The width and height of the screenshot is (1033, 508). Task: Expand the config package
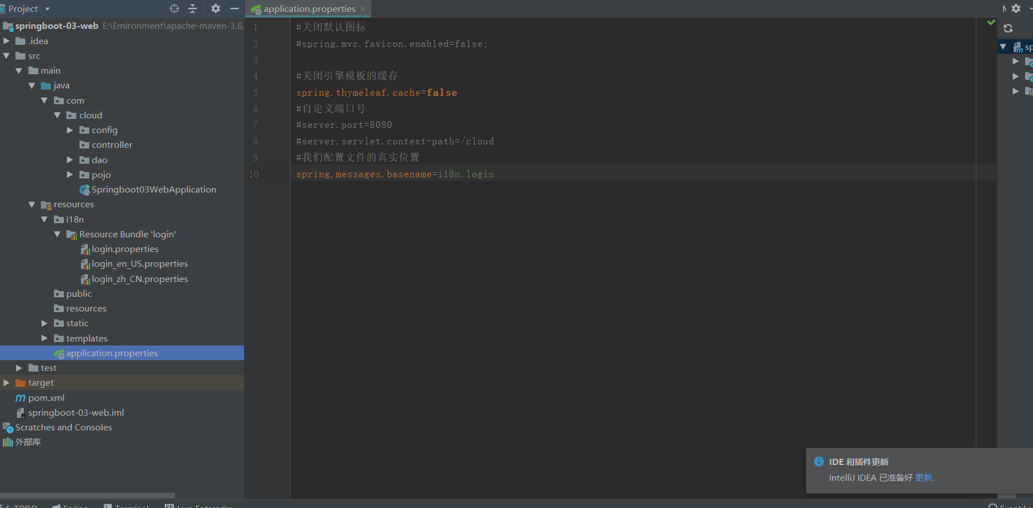(x=70, y=130)
